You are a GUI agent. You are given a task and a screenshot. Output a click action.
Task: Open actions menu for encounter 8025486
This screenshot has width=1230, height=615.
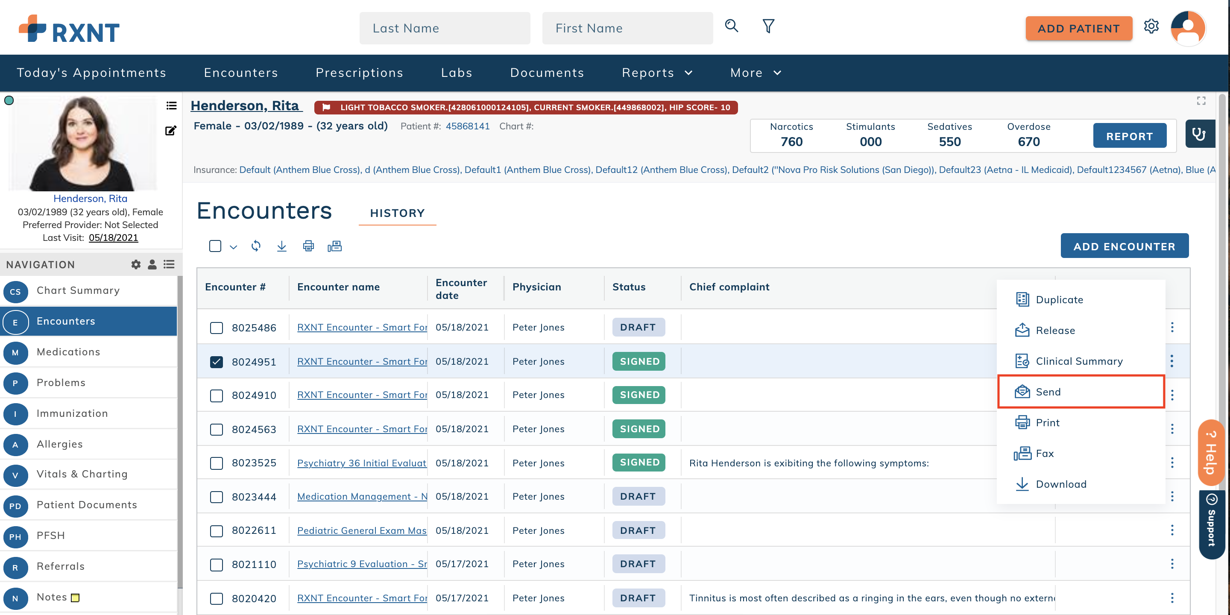pyautogui.click(x=1172, y=327)
